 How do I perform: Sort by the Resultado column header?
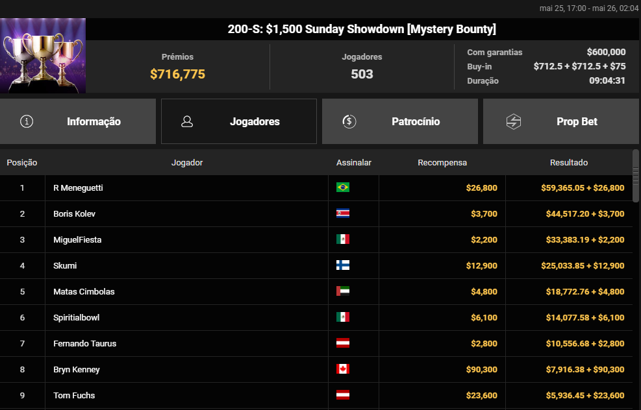[569, 163]
